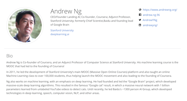Visit the AndrewYNg Twitter link
Screen dimensions: 187x101
[150, 20]
